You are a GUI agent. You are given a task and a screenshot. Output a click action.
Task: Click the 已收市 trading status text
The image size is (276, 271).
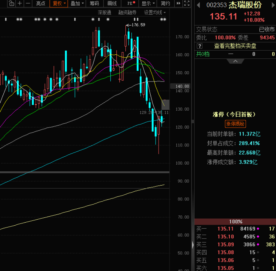coord(266,29)
